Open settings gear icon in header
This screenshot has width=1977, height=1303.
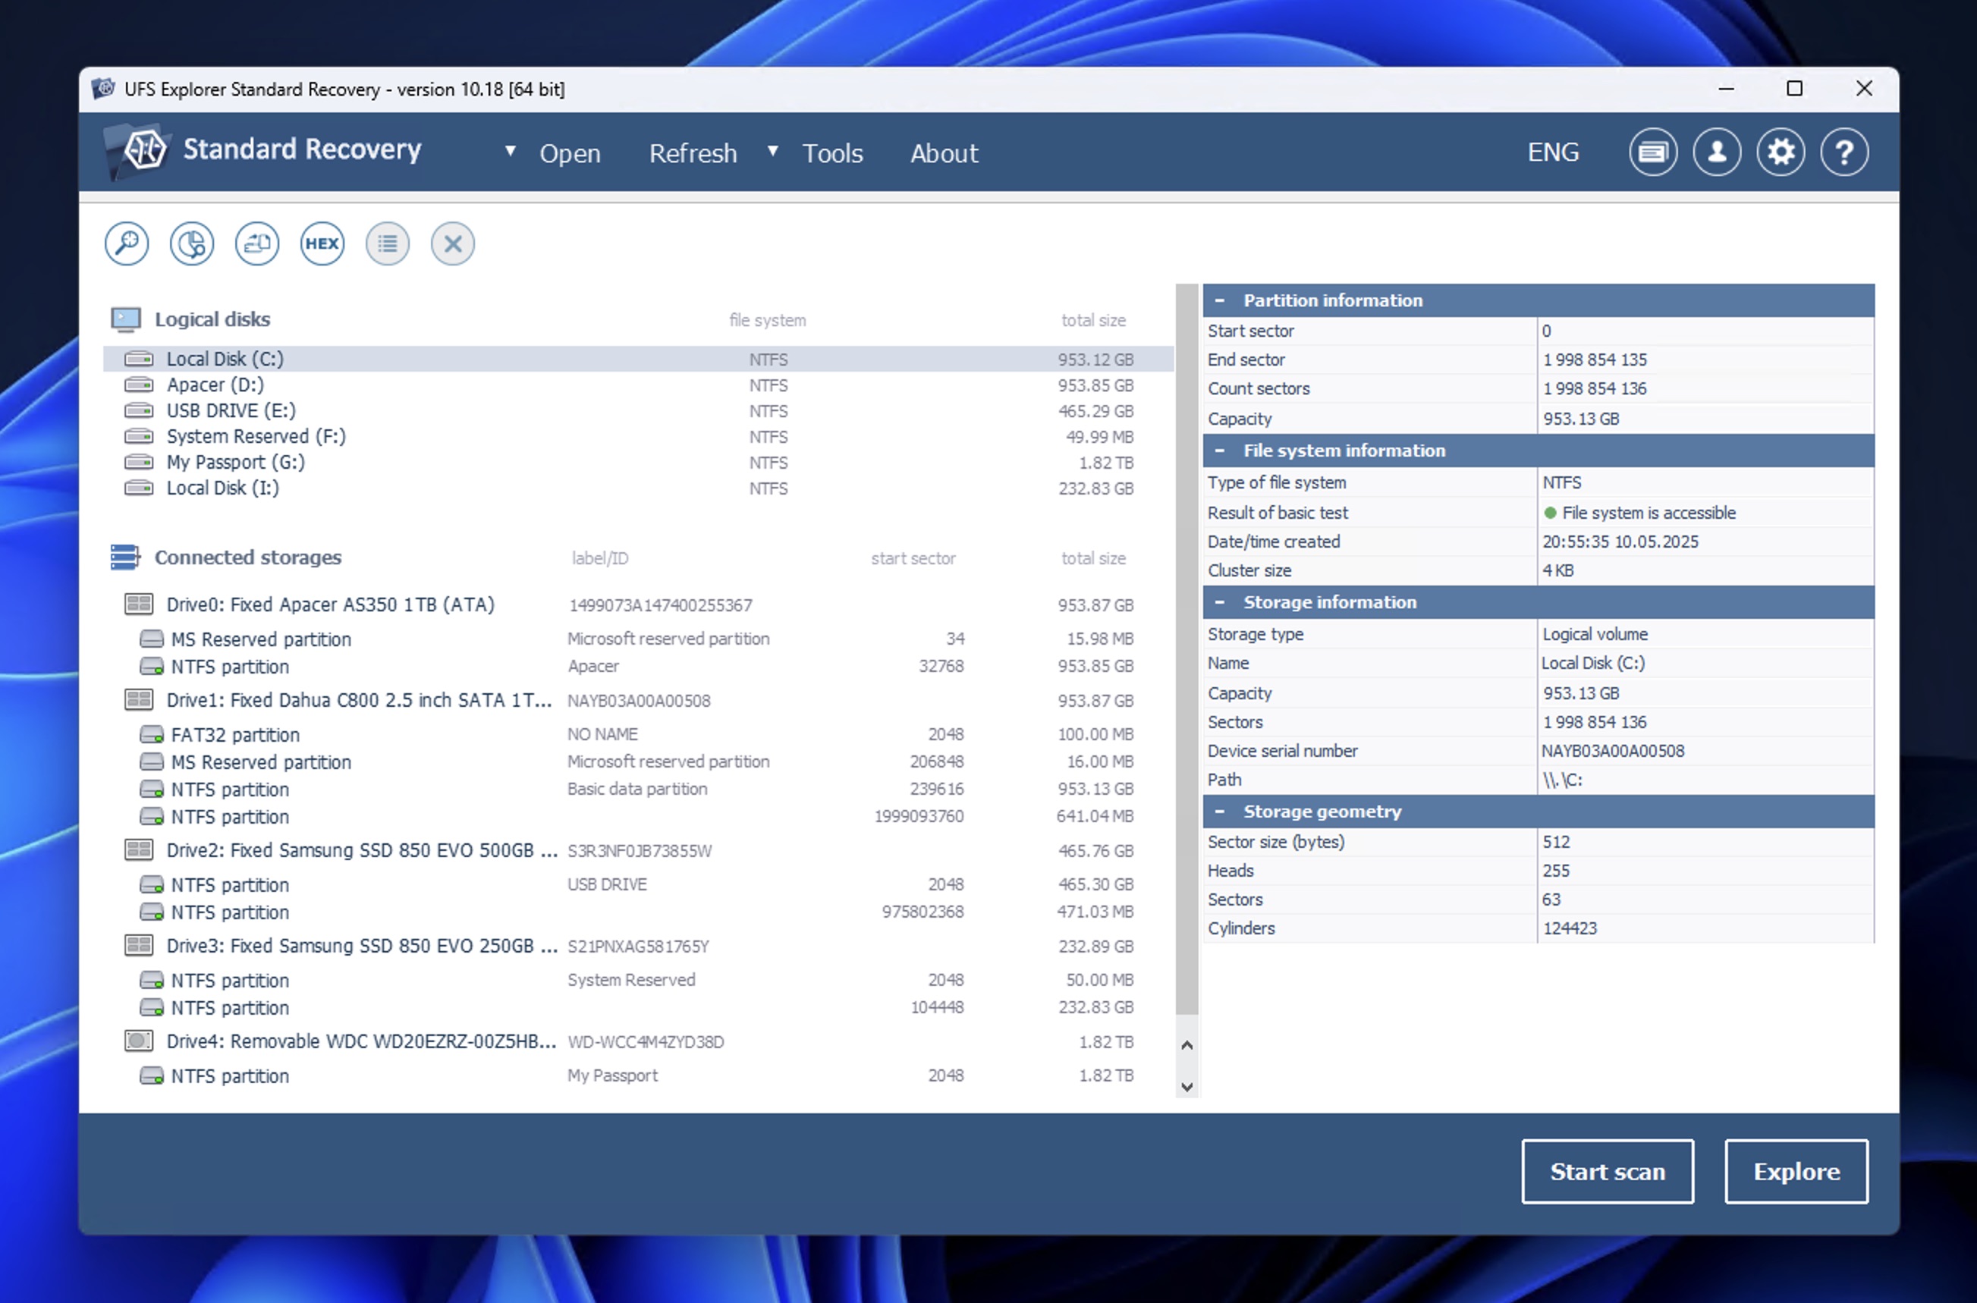pos(1781,152)
